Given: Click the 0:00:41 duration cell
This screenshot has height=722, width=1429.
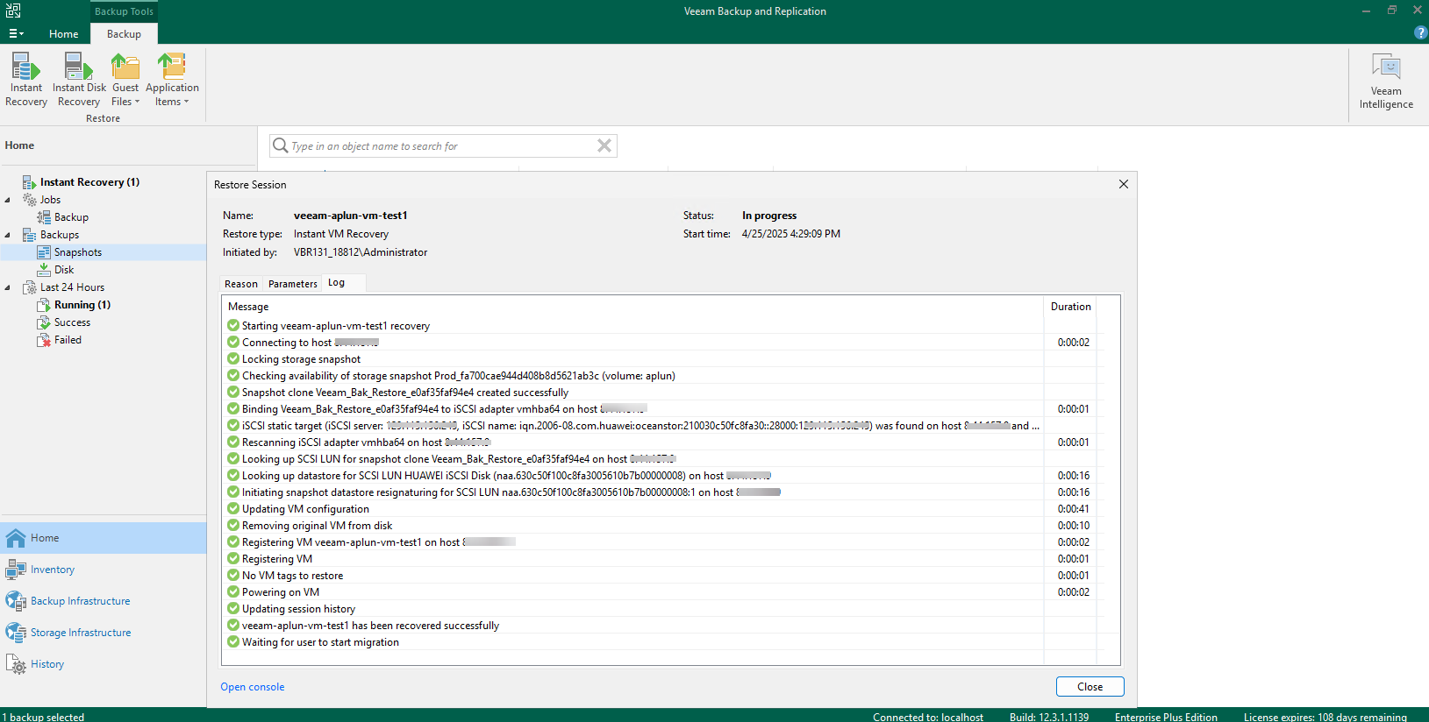Looking at the screenshot, I should 1073,509.
